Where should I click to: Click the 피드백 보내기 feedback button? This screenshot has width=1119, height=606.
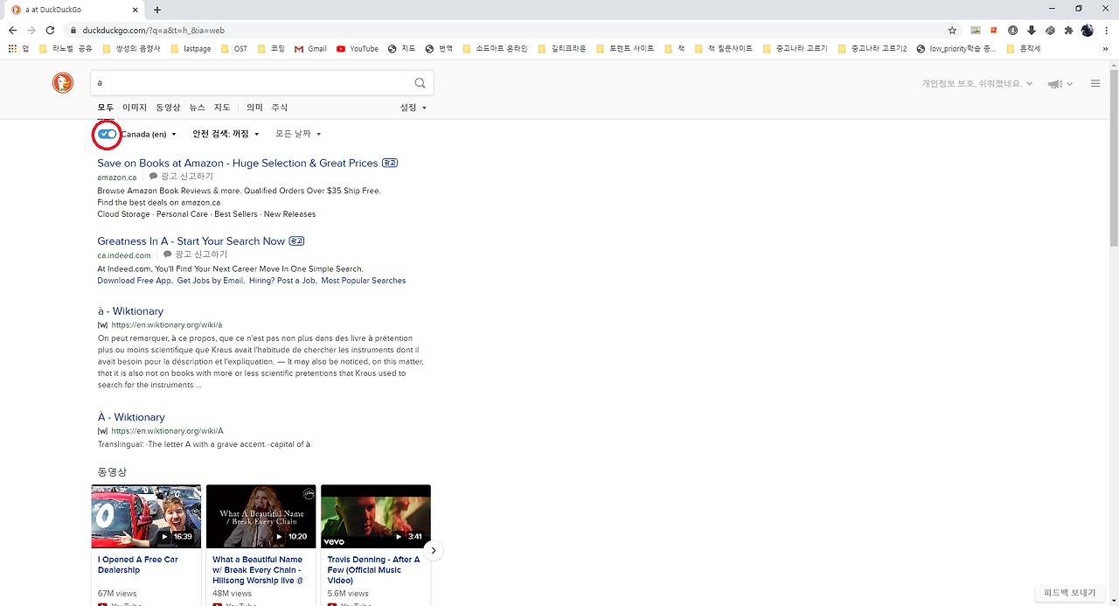(1069, 593)
